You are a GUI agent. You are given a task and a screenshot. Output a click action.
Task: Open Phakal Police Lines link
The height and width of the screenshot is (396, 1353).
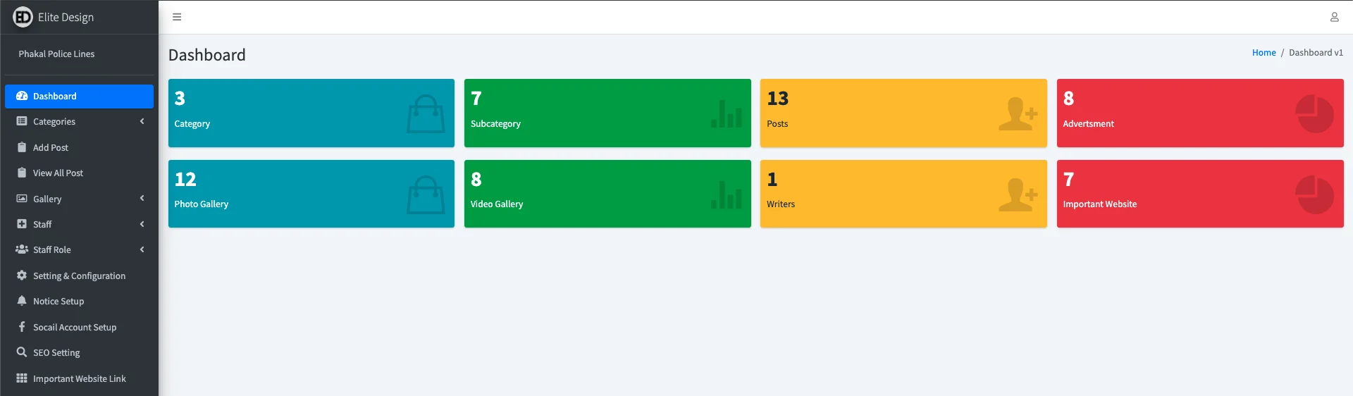[56, 54]
